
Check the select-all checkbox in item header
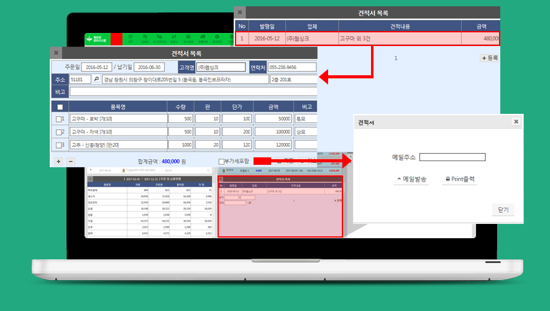point(60,107)
